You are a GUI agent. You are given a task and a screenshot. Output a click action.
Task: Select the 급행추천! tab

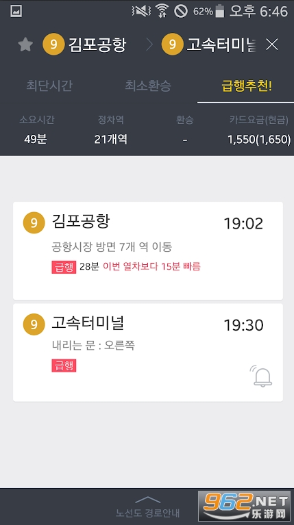click(247, 86)
